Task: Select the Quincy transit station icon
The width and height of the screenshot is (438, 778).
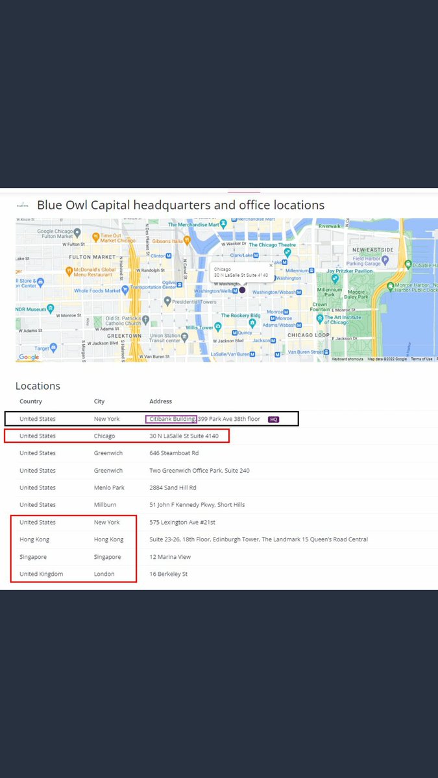Action: pos(234,333)
